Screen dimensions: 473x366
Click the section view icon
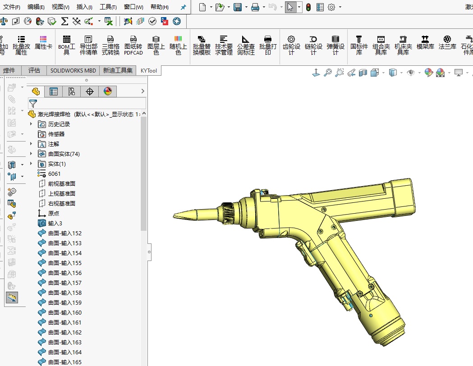pyautogui.click(x=363, y=73)
